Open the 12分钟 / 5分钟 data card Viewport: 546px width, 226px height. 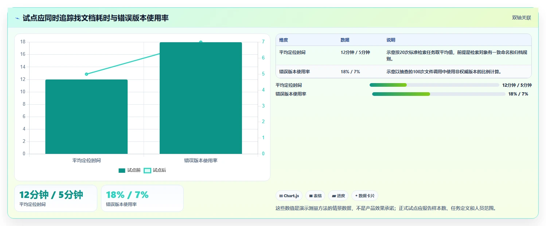click(56, 198)
